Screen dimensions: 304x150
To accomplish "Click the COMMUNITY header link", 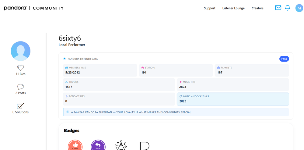I will click(x=48, y=8).
